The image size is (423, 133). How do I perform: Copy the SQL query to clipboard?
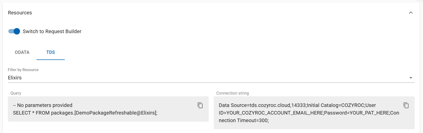point(200,105)
